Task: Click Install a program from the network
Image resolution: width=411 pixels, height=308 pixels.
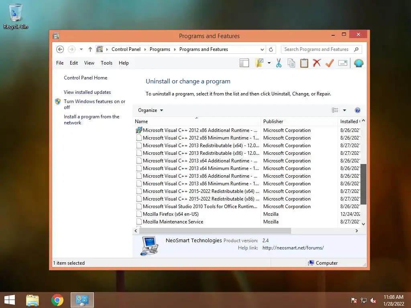Action: (92, 120)
